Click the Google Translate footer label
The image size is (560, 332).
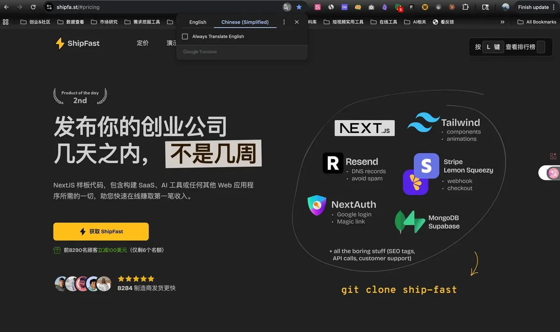coord(200,52)
